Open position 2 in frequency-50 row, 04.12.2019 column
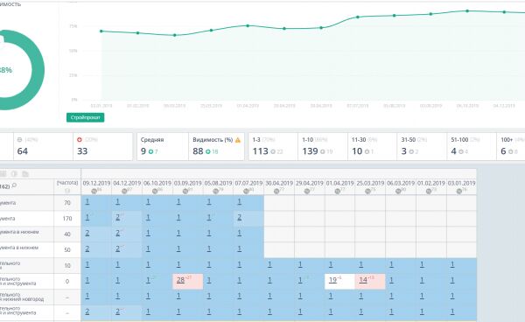The width and height of the screenshot is (525, 322). click(117, 248)
